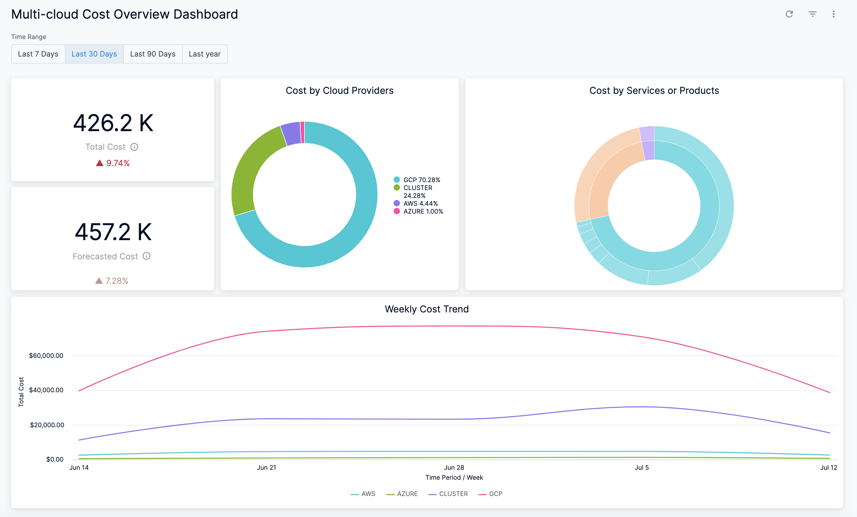The width and height of the screenshot is (857, 517).
Task: Click info icon beside Forecasted Cost
Action: pyautogui.click(x=147, y=256)
